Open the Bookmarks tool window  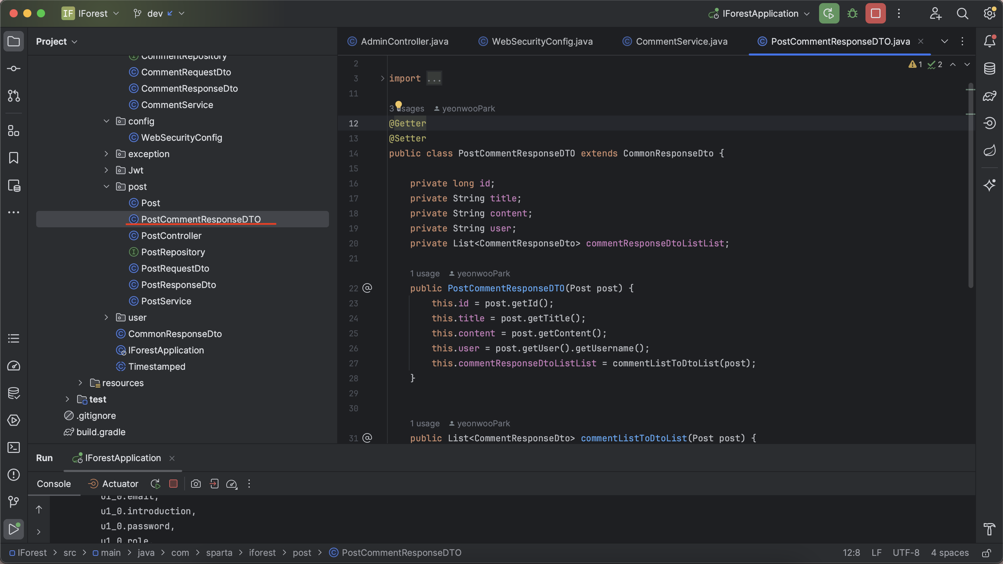[x=14, y=158]
